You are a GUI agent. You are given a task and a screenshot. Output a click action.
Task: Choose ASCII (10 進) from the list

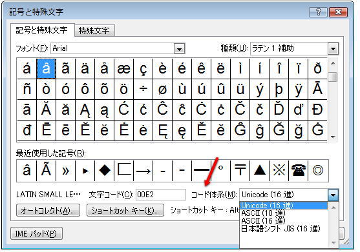pos(284,213)
